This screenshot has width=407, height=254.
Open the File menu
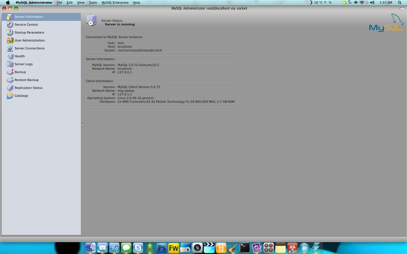click(59, 3)
